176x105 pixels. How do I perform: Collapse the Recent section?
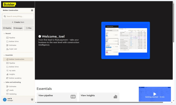(4, 34)
